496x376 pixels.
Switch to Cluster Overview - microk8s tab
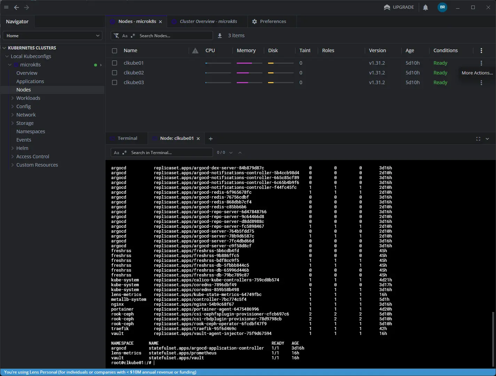tap(208, 22)
